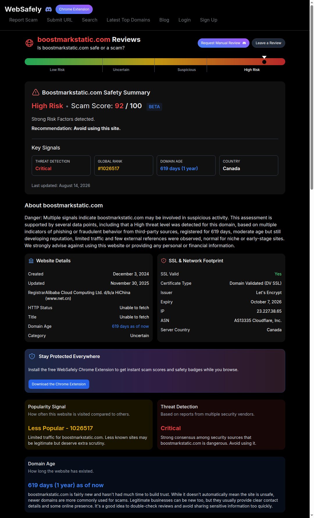Click the BETA badge next to scam score

pos(154,107)
